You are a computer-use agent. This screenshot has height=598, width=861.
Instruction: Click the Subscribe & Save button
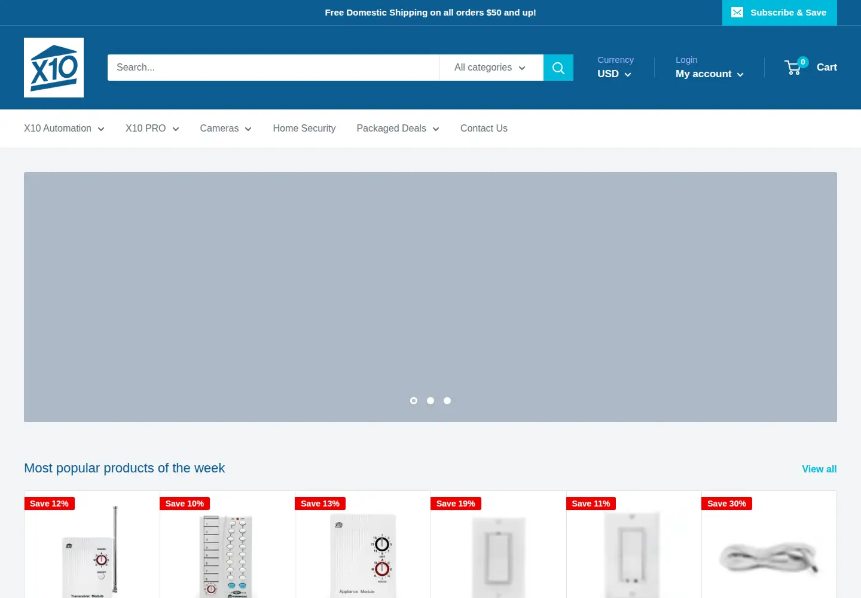pyautogui.click(x=779, y=13)
